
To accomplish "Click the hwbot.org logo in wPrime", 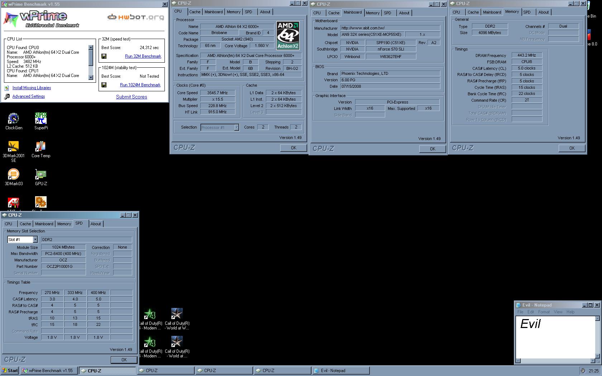I will (x=136, y=17).
